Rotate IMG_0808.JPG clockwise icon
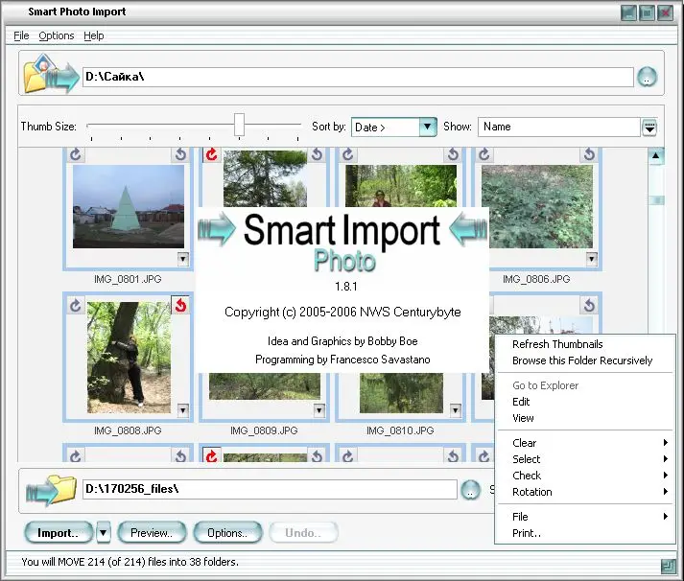Viewport: 684px width, 581px height. click(x=76, y=306)
